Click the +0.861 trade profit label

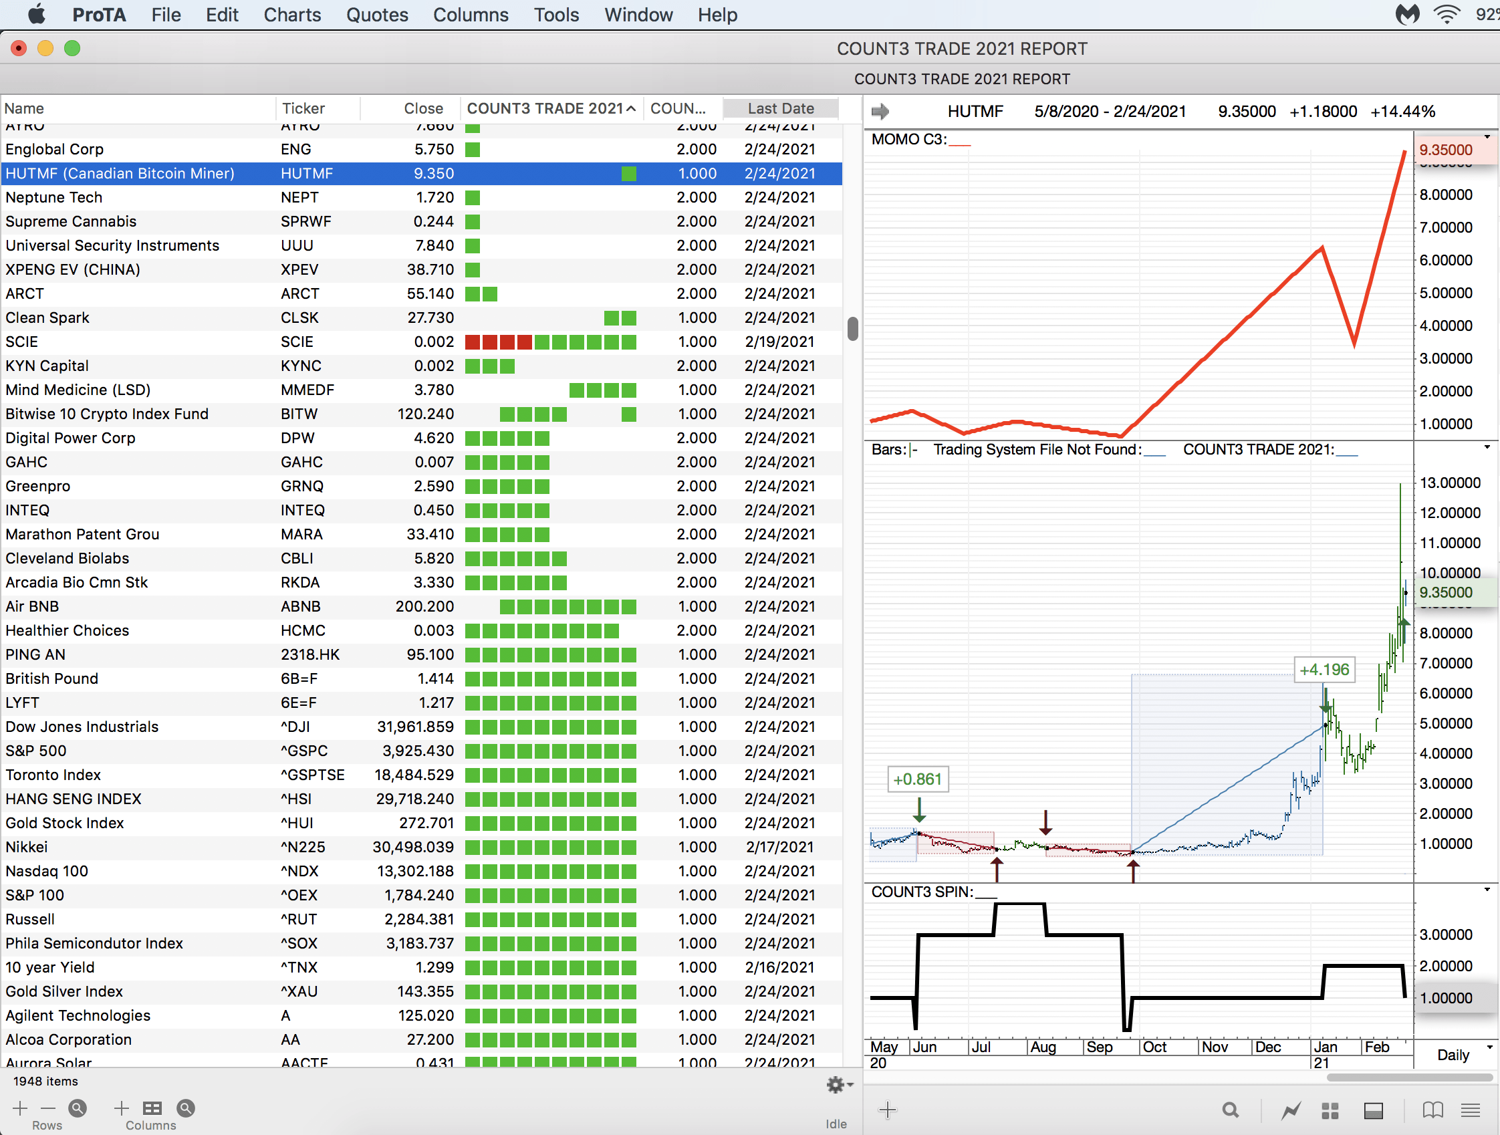pos(918,779)
